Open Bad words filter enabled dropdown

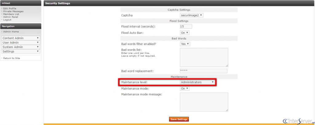point(185,44)
